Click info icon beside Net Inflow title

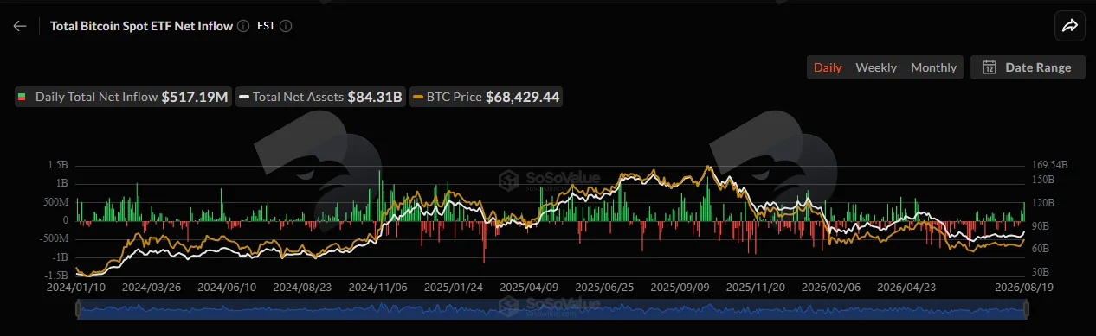coord(243,26)
